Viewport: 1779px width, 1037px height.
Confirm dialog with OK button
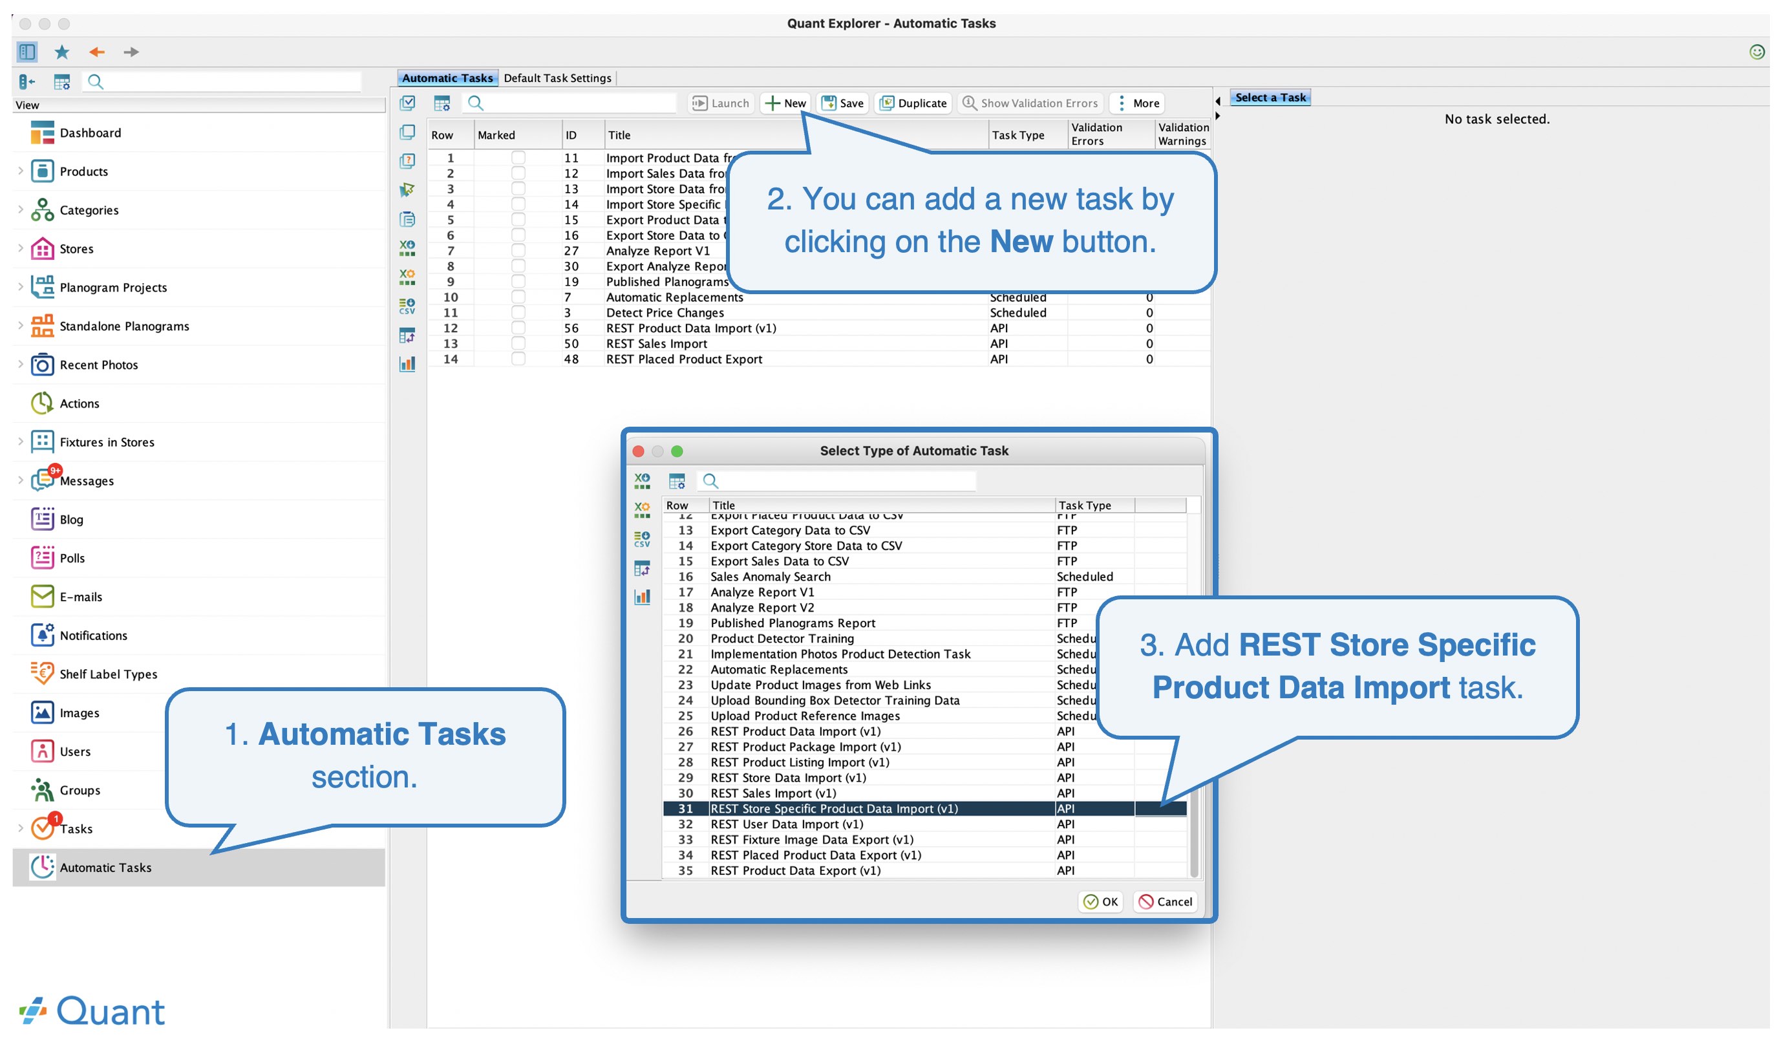[1101, 901]
